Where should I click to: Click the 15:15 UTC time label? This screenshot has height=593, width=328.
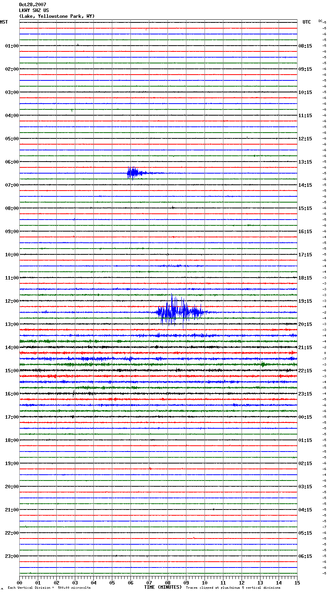click(305, 208)
